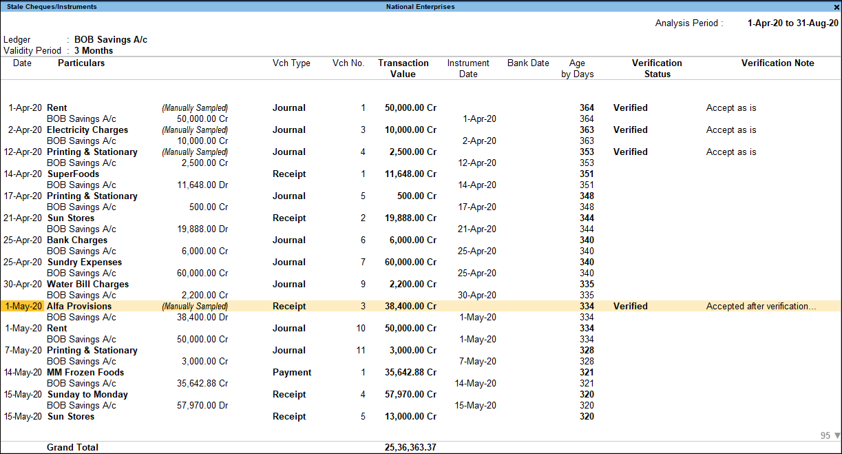Click the BOB Savings A/c ledger name
This screenshot has width=842, height=454.
(111, 40)
